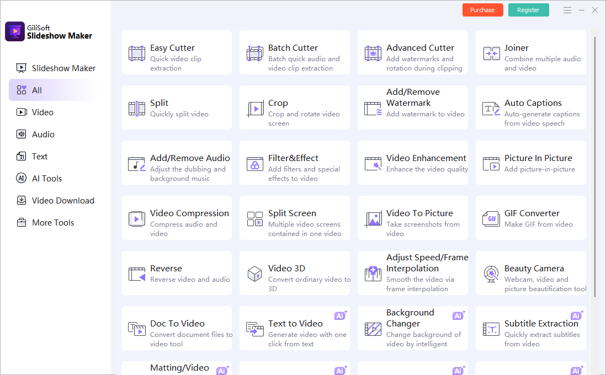606x375 pixels.
Task: Open the GIF Converter icon
Action: coord(491,219)
